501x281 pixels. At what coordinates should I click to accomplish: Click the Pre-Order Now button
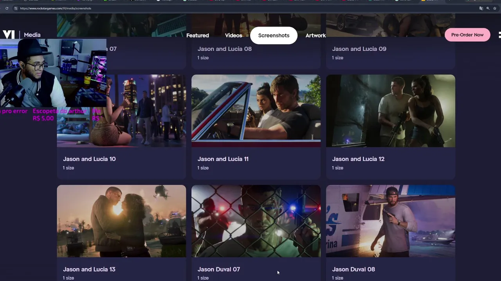[467, 35]
